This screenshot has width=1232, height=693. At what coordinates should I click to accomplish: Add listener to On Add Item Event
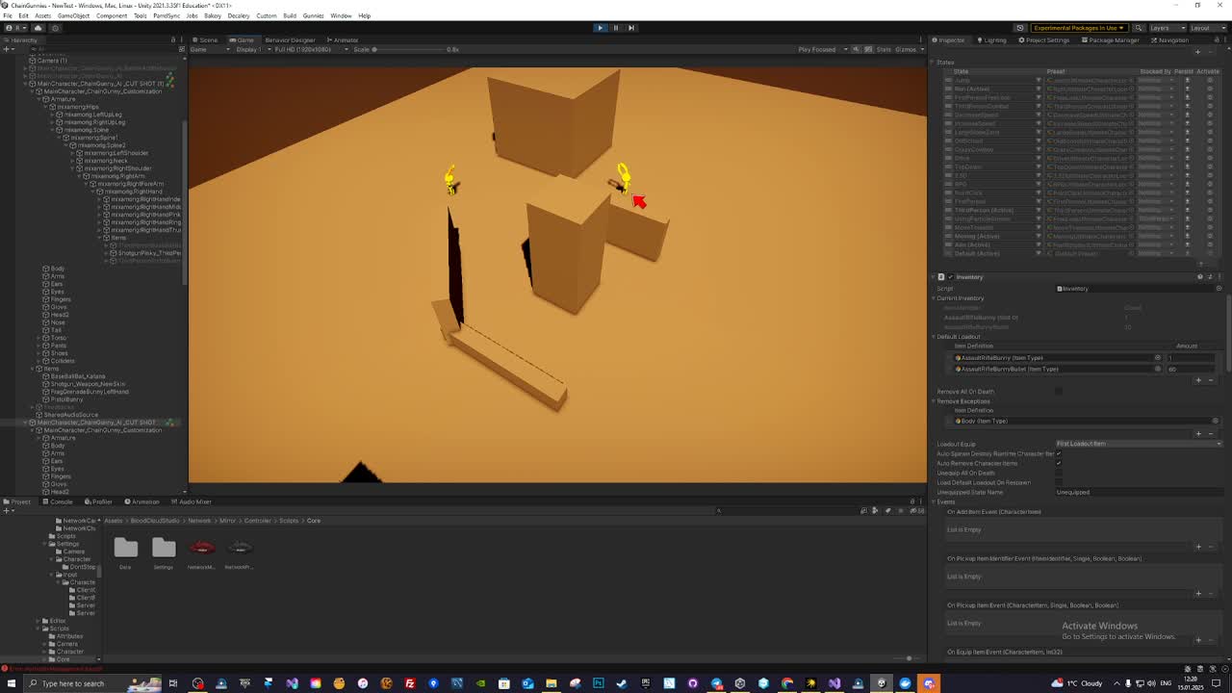coord(1198,547)
